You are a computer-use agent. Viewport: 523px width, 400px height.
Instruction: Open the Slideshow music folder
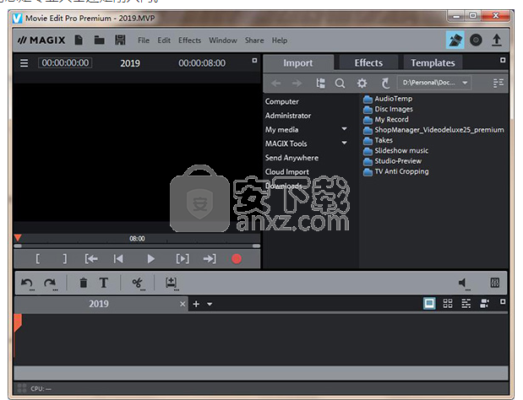tap(396, 150)
